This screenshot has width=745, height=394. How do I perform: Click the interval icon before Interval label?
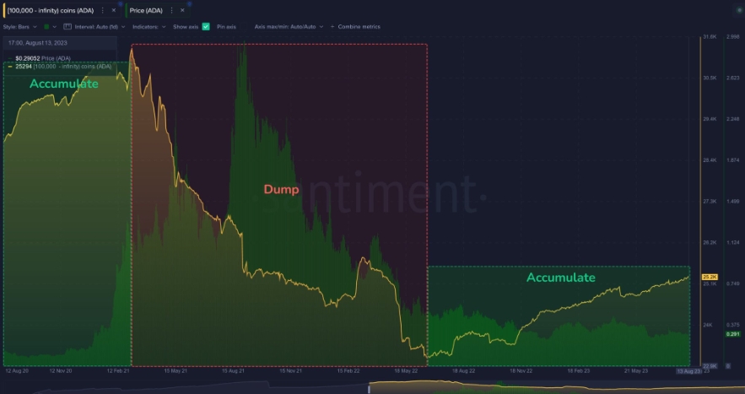(x=67, y=27)
